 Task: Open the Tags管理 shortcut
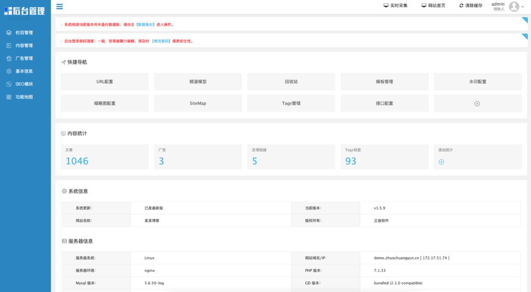click(x=291, y=104)
